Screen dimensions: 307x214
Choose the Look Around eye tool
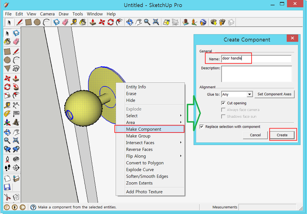(16, 159)
